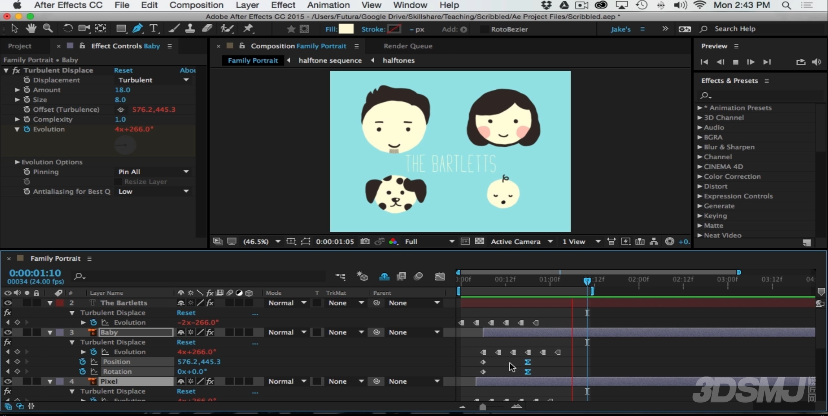Image resolution: width=828 pixels, height=416 pixels.
Task: Toggle the RotoBezier checkbox
Action: (x=484, y=29)
